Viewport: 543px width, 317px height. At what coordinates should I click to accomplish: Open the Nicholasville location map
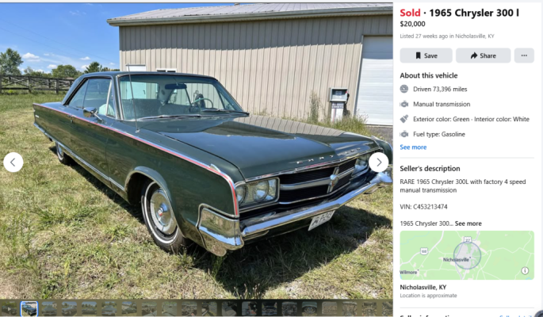point(467,255)
